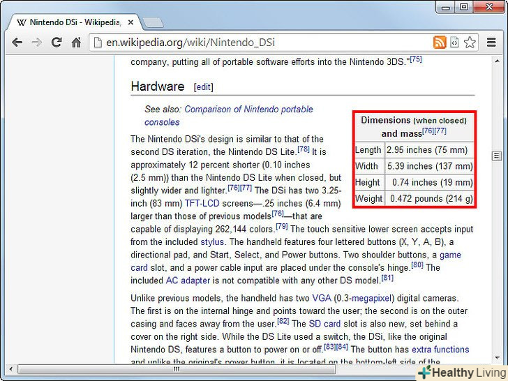Click the horizontal scrollbar thumb
Image resolution: width=508 pixels, height=381 pixels.
pos(177,368)
